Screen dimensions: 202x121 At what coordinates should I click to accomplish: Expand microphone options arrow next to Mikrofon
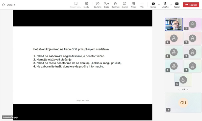pyautogui.click(x=171, y=5)
